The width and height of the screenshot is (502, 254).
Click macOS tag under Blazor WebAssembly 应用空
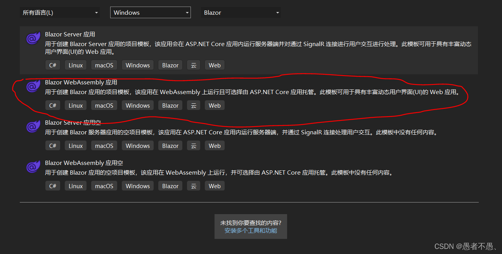coord(104,186)
